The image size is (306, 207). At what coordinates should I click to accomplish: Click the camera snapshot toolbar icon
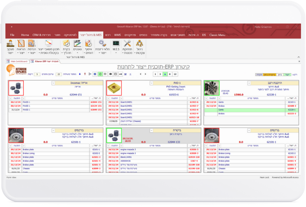110,74
